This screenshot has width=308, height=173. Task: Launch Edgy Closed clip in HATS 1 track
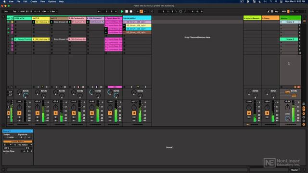(x=51, y=22)
